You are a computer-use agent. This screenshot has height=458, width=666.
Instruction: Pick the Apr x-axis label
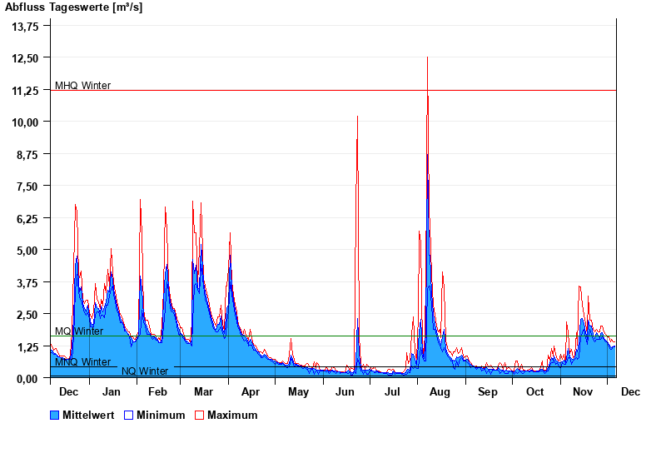click(250, 391)
